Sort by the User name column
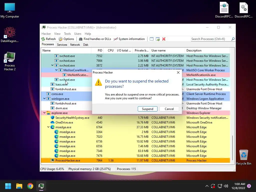256x192 pixels. coord(167,50)
